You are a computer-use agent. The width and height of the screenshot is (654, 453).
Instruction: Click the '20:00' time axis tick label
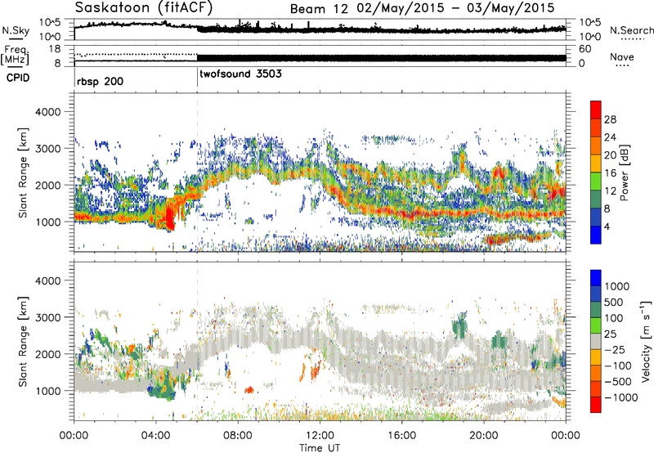coord(483,436)
